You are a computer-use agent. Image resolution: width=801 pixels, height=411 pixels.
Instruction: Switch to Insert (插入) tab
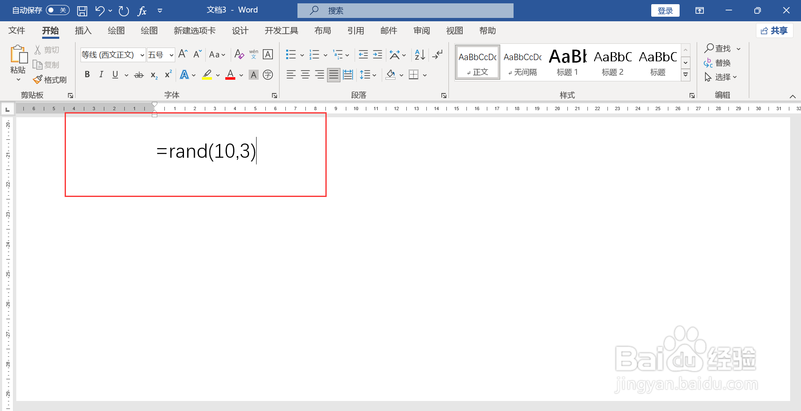point(83,31)
